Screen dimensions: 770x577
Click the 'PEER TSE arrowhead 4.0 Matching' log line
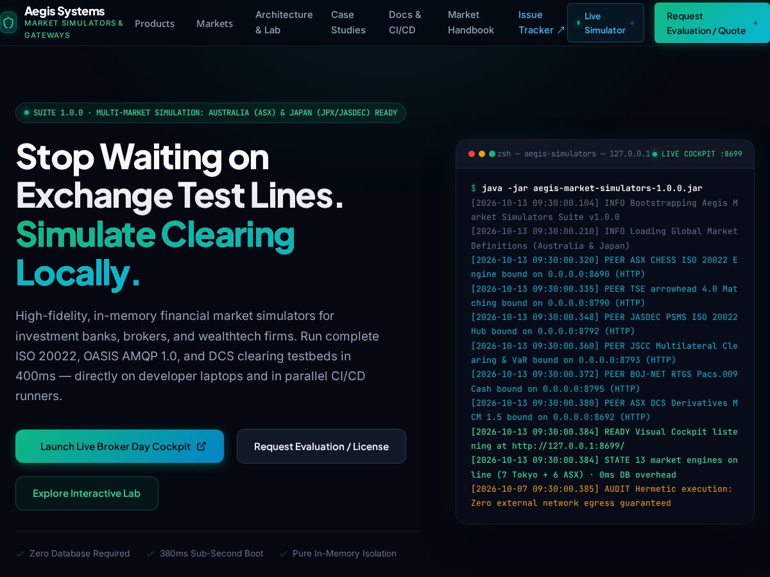point(604,296)
